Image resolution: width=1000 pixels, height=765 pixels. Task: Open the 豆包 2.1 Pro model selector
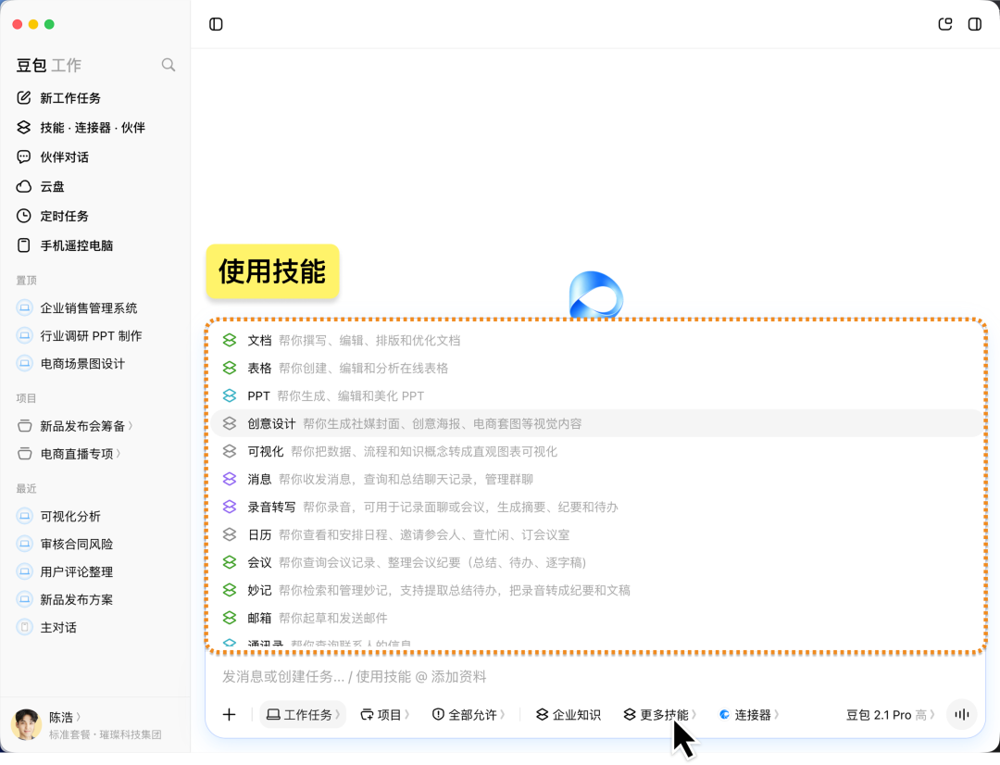890,715
